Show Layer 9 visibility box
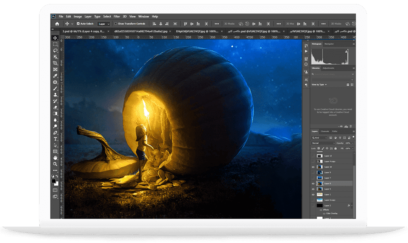Screen dimensions: 408x243 tap(313, 173)
